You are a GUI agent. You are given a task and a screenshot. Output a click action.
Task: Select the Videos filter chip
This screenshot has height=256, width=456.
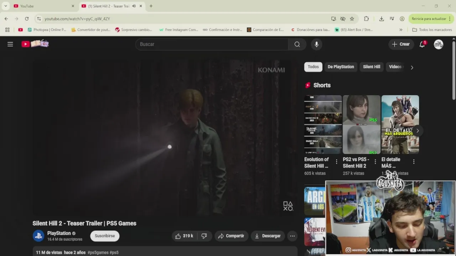point(395,67)
